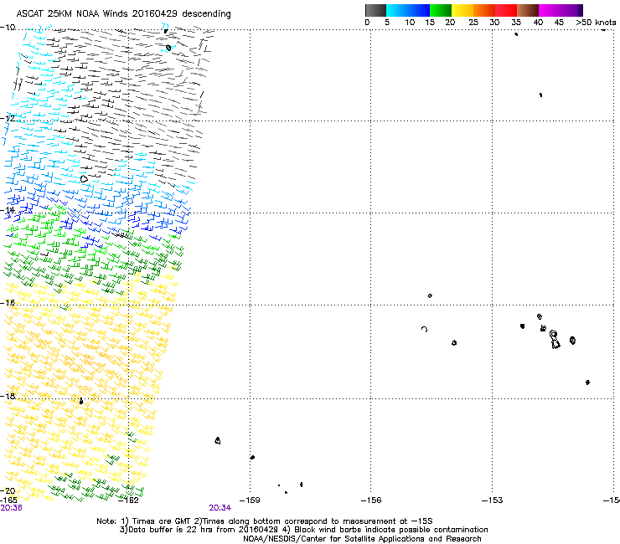Click the gray 0-5 knots legend segment
620x544 pixels.
pos(375,11)
